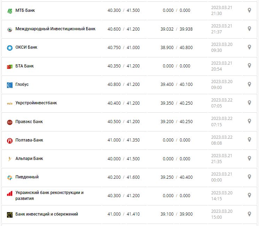Click the Альпари Банк logo icon
This screenshot has height=226, width=259.
point(10,159)
